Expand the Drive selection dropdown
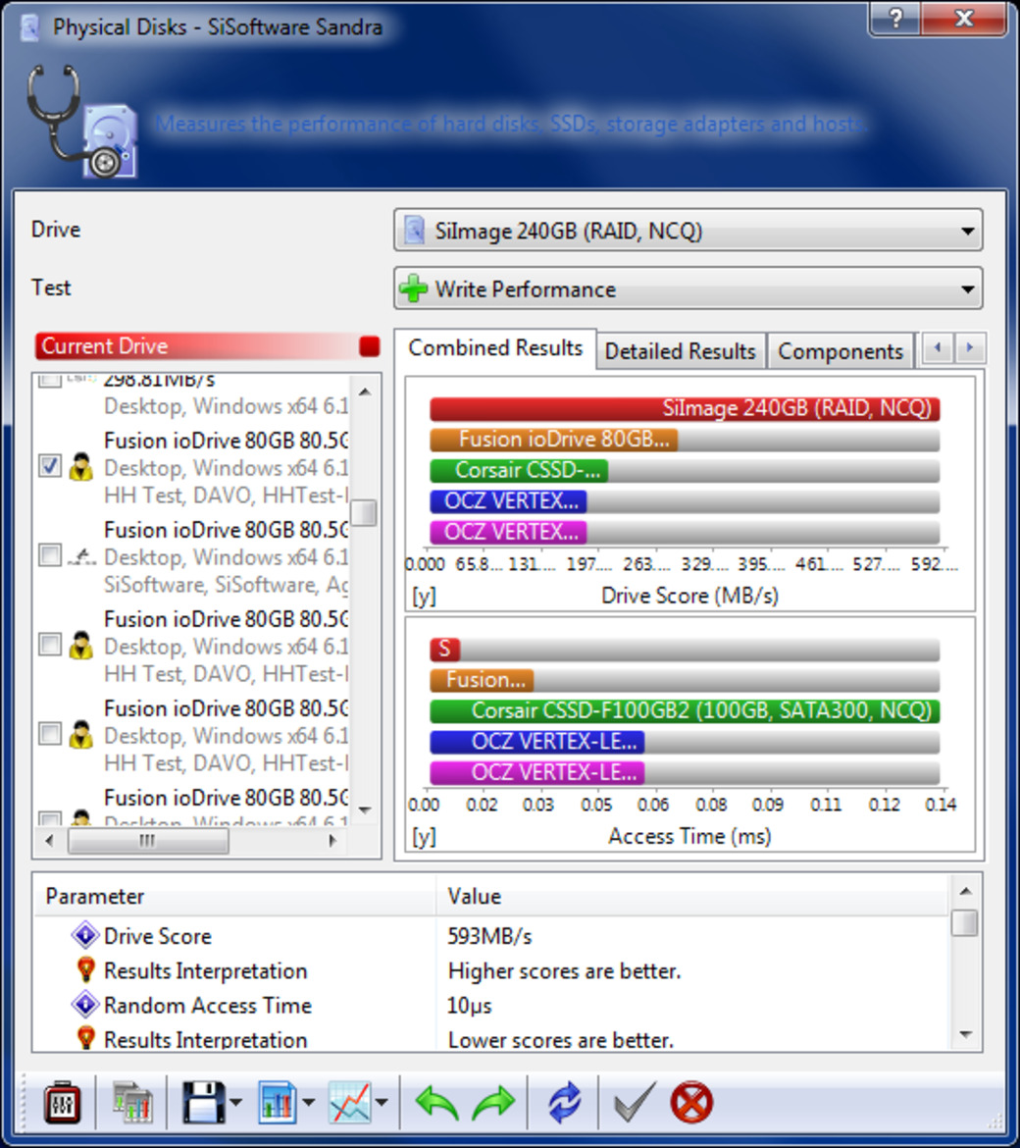The width and height of the screenshot is (1020, 1148). coord(967,231)
